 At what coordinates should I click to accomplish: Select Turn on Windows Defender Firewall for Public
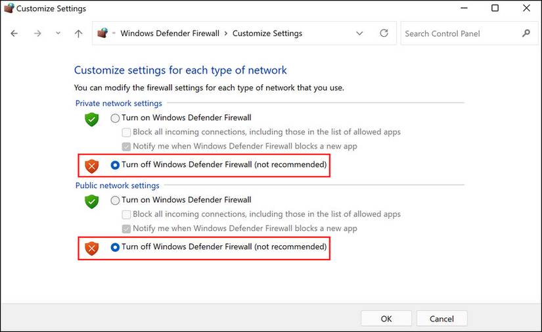click(116, 200)
